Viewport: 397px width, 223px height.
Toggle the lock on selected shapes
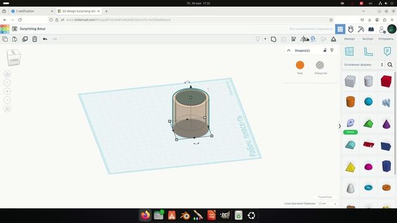coord(325,50)
